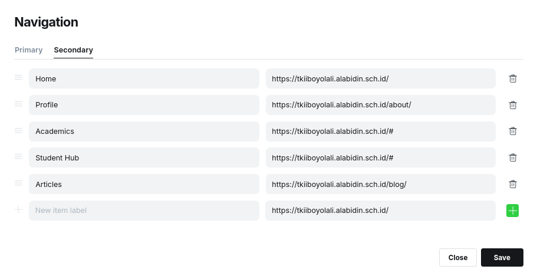Click the blog URL input field
Viewport: 537px width, 279px height.
pos(380,184)
